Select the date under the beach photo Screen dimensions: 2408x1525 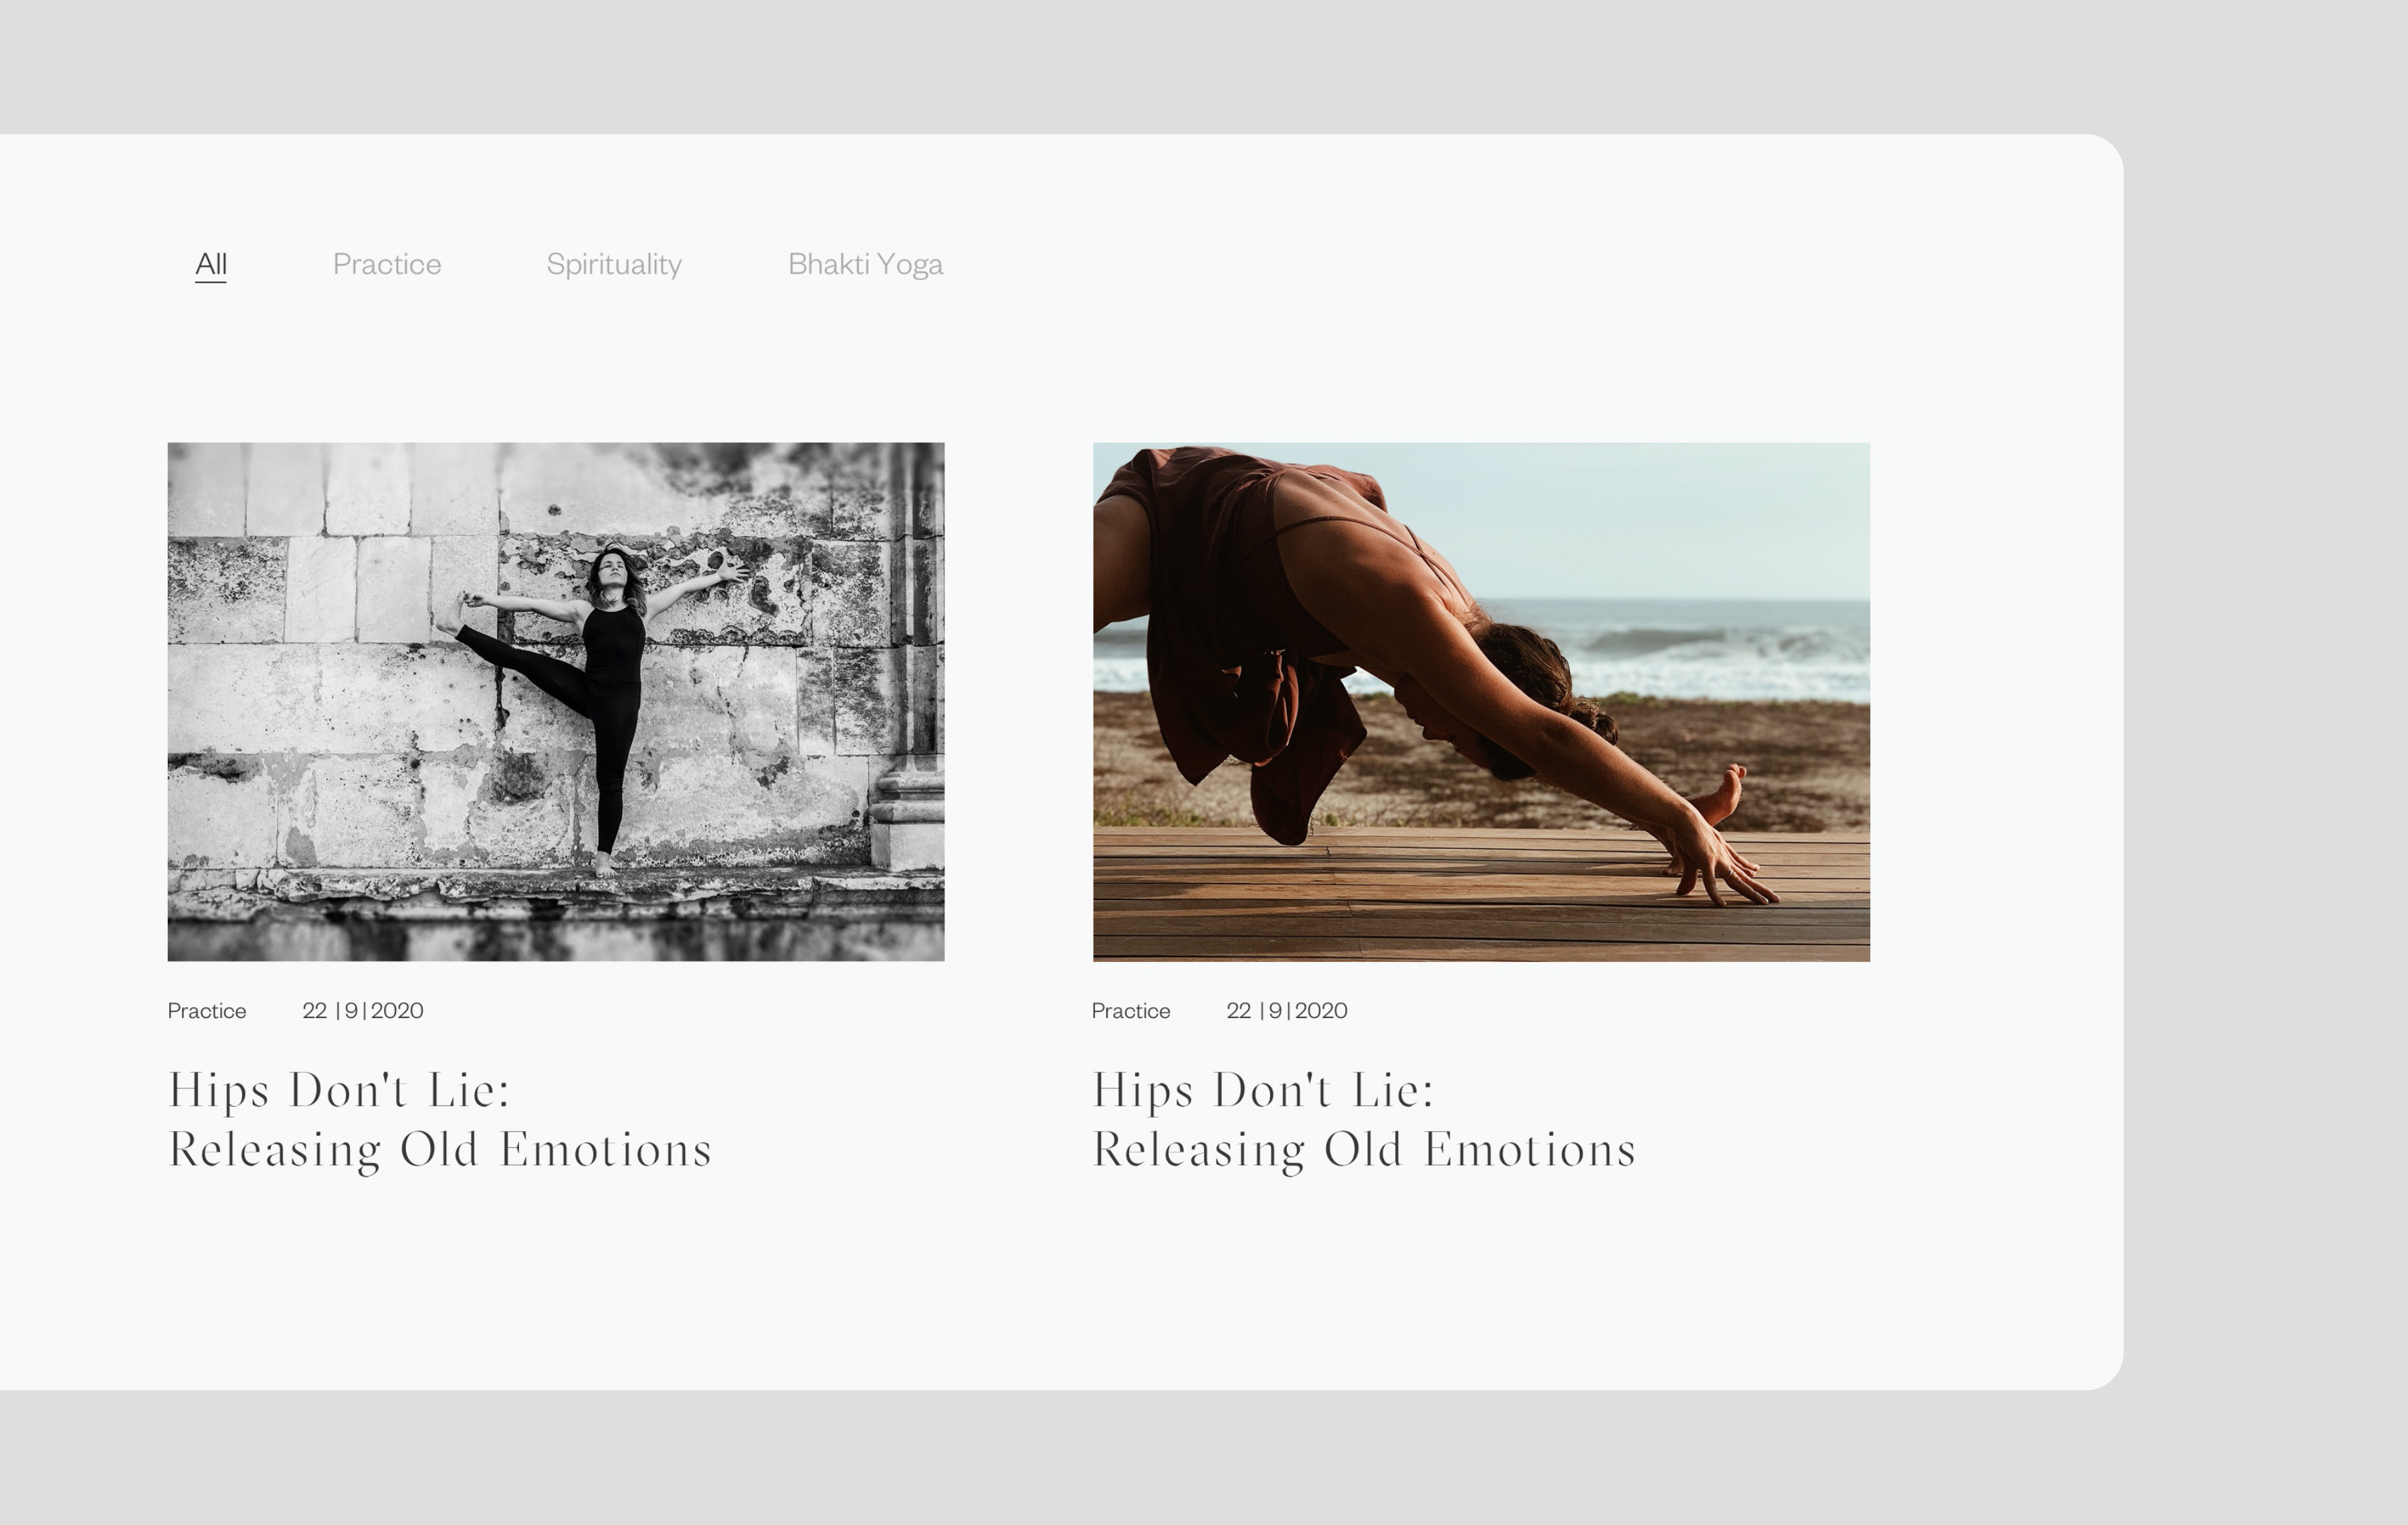[x=1287, y=1011]
